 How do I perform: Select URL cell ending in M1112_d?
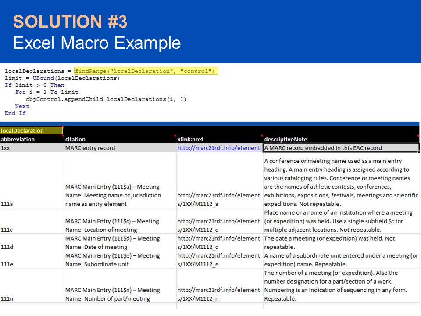pyautogui.click(x=219, y=242)
